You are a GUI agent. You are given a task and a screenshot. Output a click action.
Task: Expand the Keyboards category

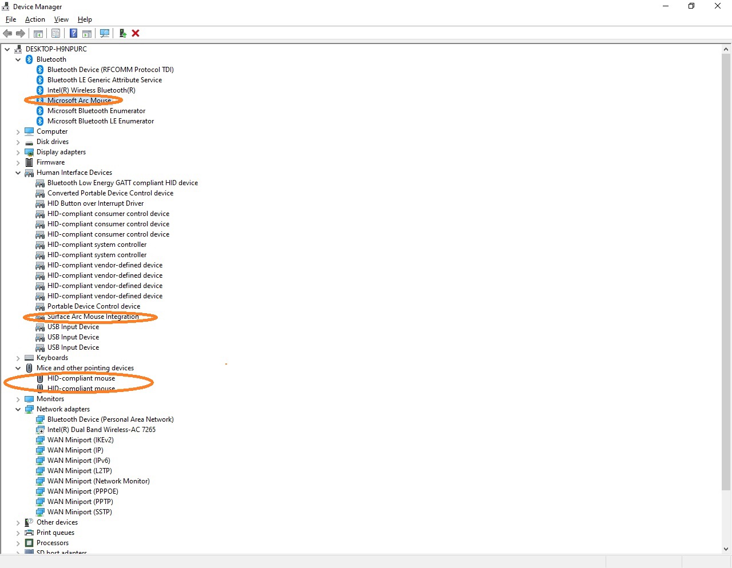pyautogui.click(x=18, y=358)
